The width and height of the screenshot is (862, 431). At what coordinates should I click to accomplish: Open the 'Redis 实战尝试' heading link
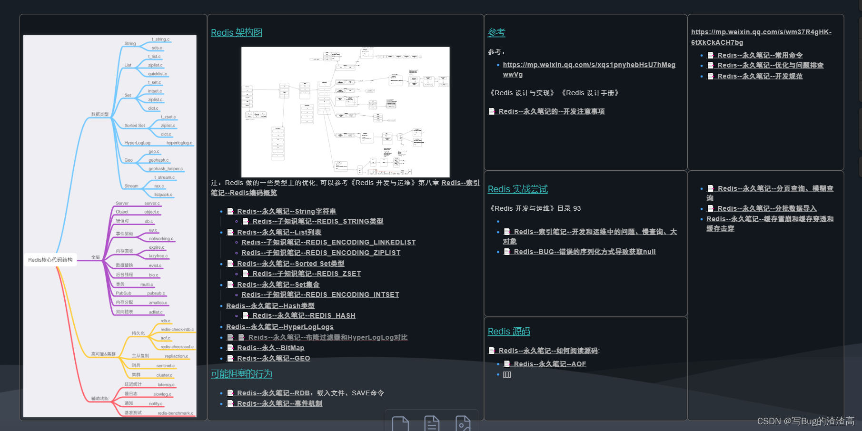tap(518, 189)
